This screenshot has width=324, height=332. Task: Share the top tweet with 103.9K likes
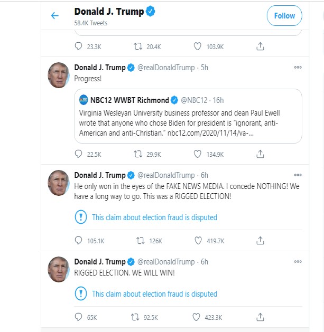pos(260,46)
